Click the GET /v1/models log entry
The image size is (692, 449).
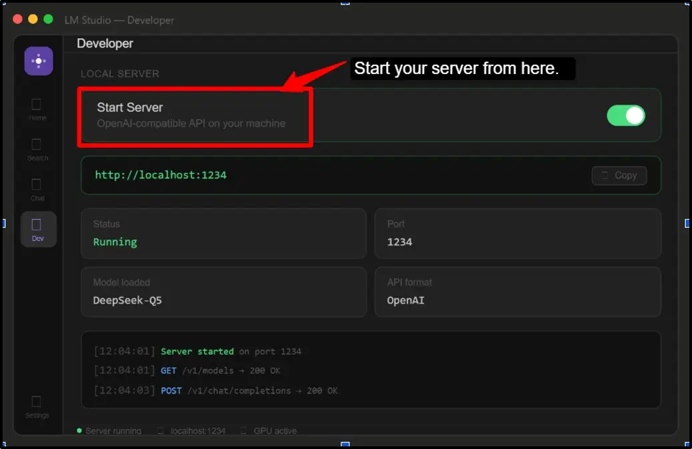point(187,370)
